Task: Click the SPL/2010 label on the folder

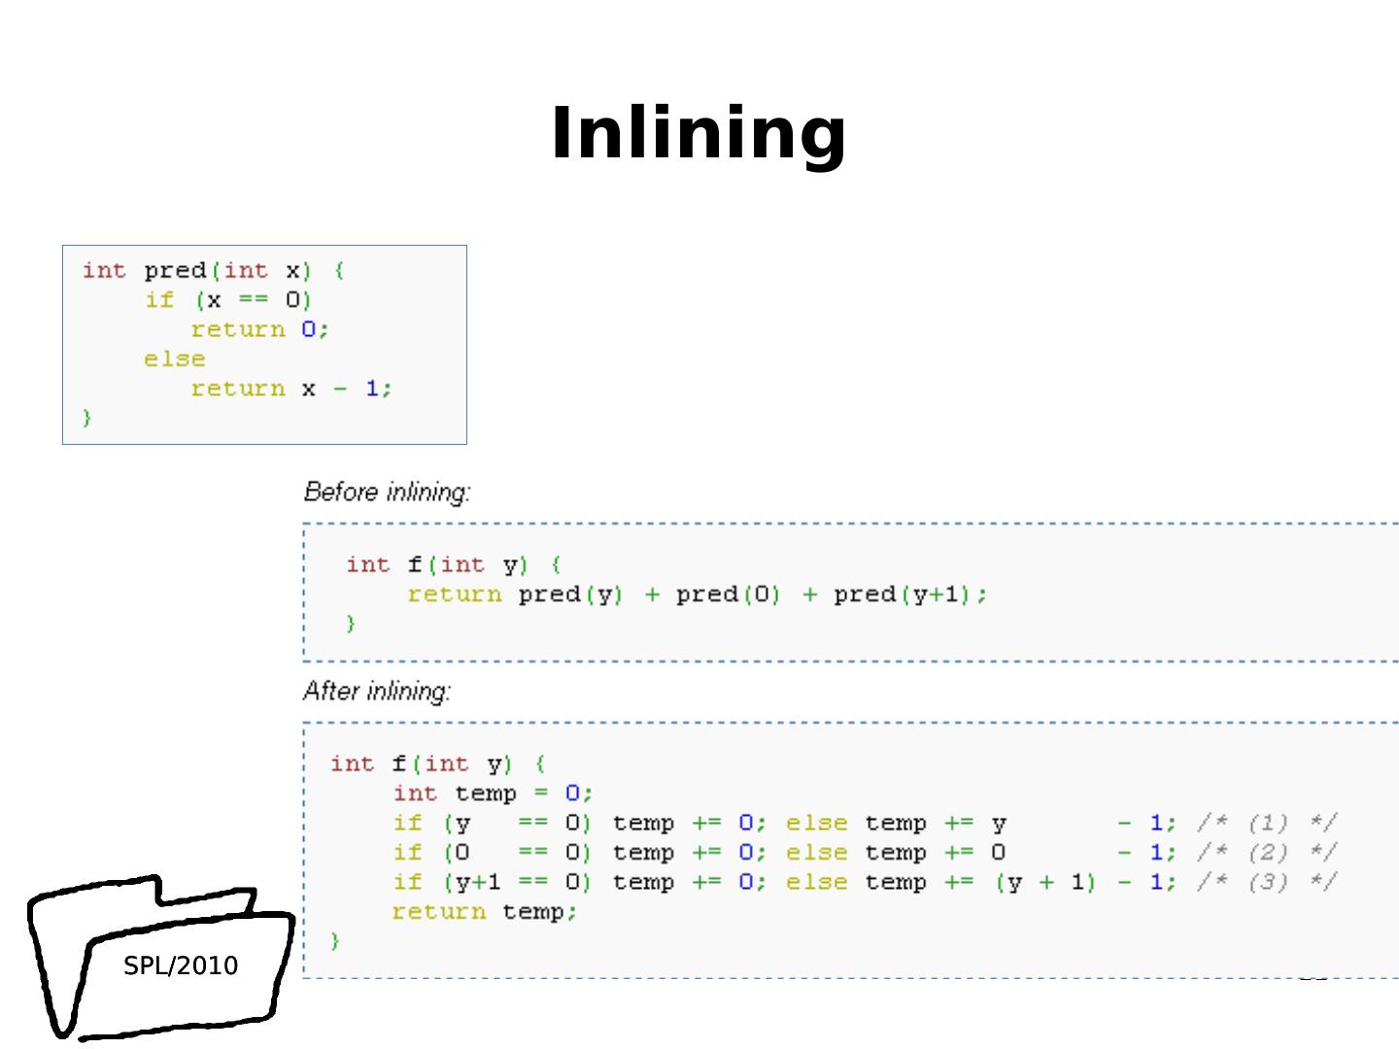Action: point(181,965)
